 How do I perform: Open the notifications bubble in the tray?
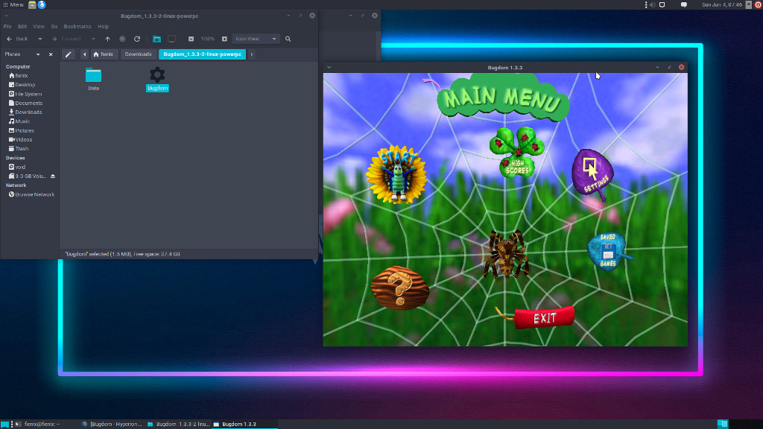(684, 5)
